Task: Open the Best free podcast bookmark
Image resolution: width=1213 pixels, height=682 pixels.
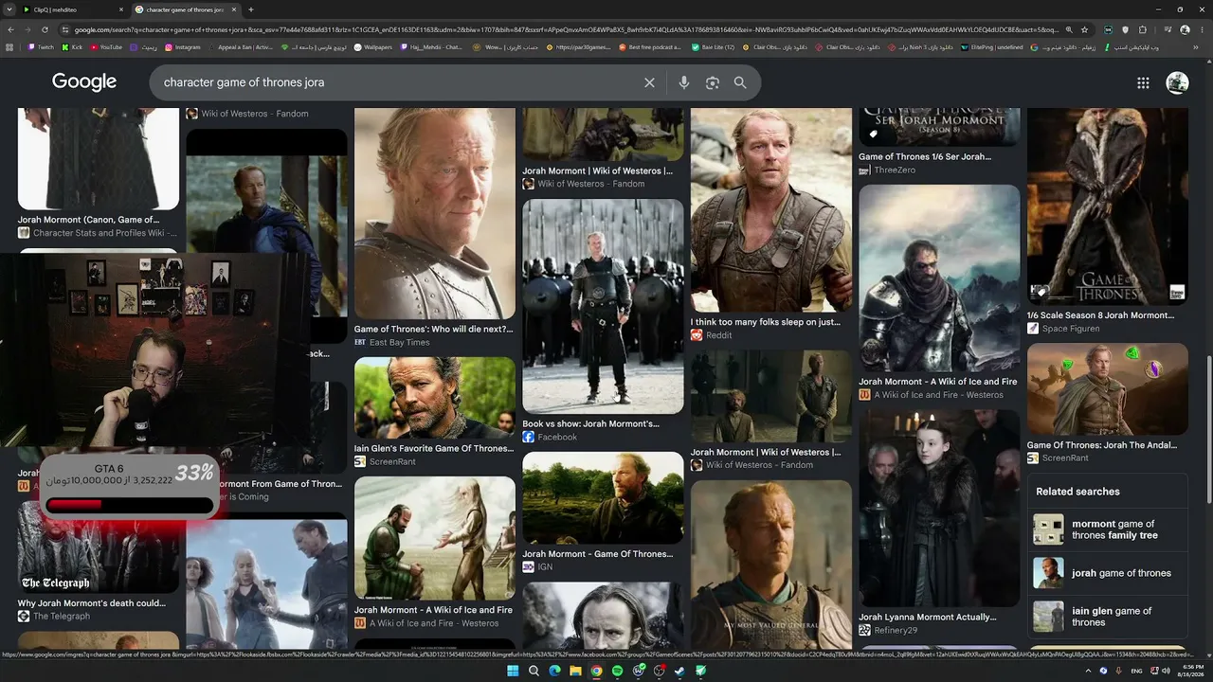Action: pyautogui.click(x=650, y=46)
